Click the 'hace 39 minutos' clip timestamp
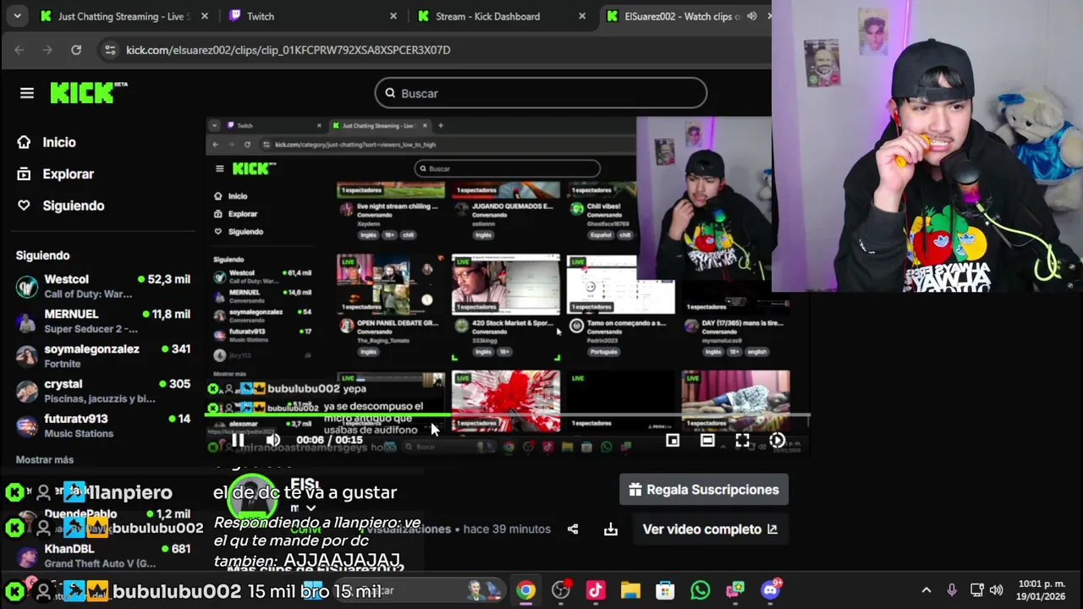This screenshot has width=1083, height=609. click(x=507, y=529)
